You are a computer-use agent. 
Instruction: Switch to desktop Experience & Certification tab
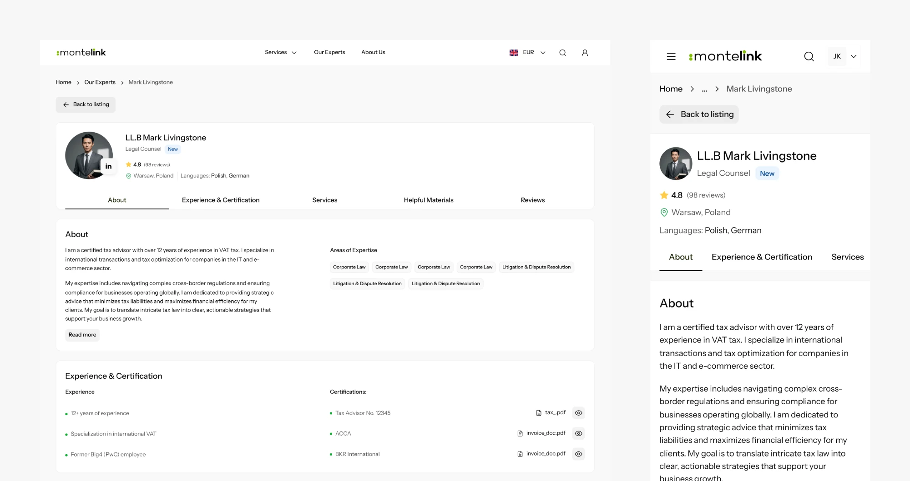click(221, 200)
